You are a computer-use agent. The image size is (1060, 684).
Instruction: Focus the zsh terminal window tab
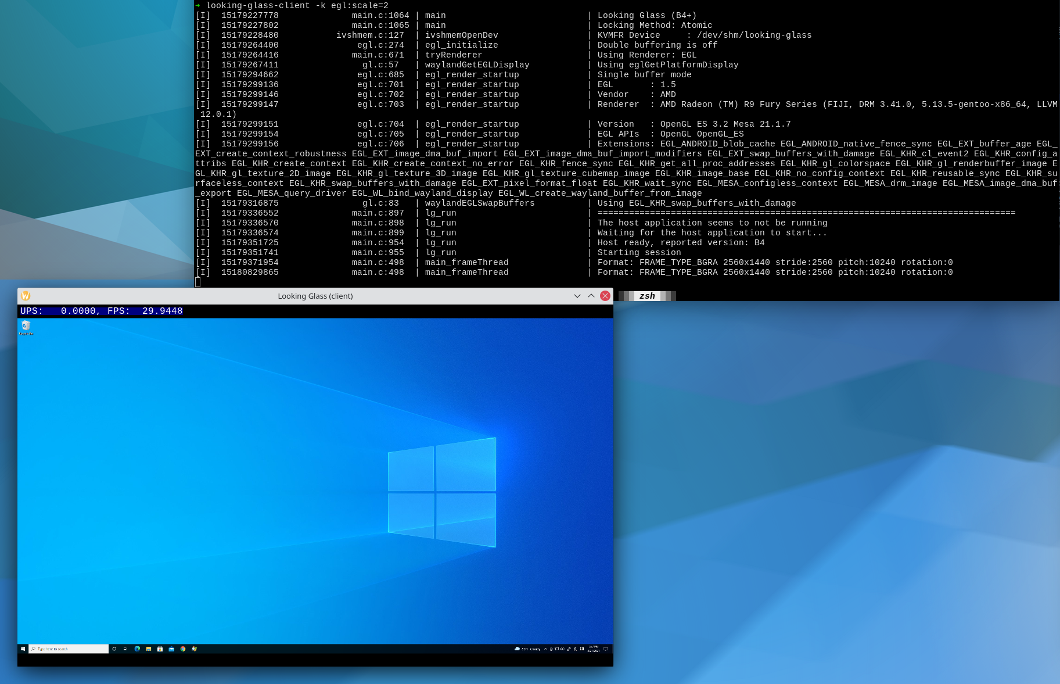point(646,296)
